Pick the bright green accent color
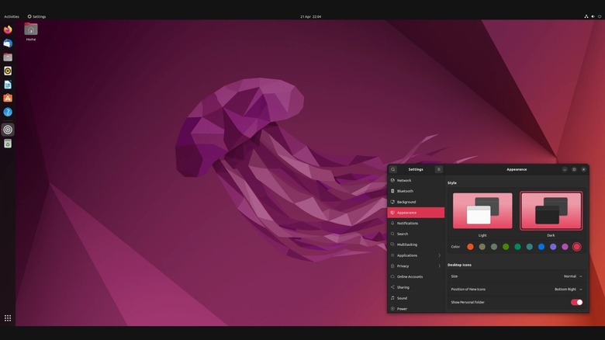 [506, 247]
